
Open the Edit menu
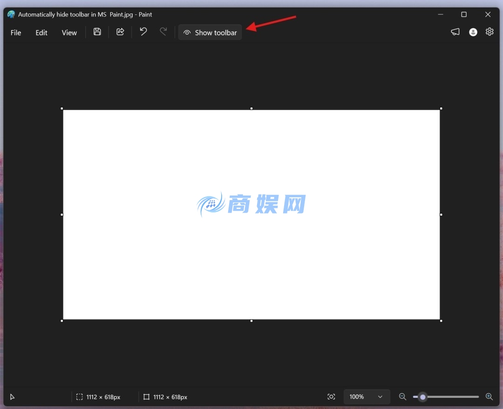click(41, 32)
